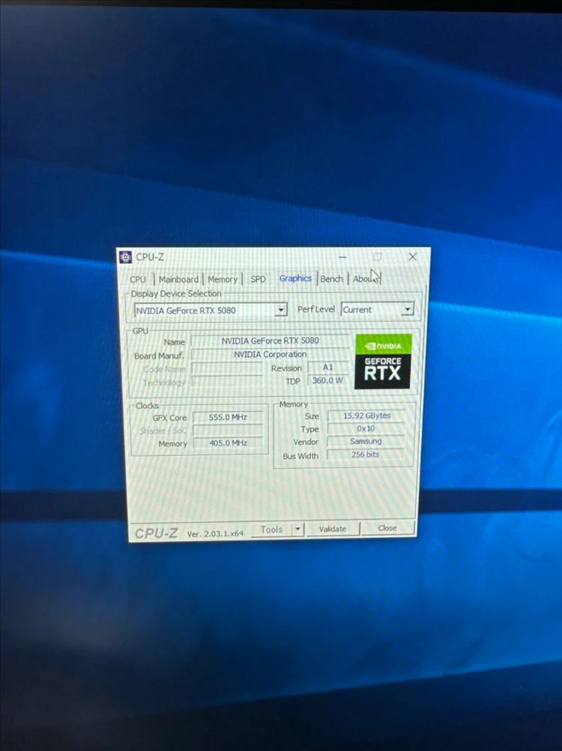Click the GPU Name field value
The height and width of the screenshot is (751, 562).
270,341
